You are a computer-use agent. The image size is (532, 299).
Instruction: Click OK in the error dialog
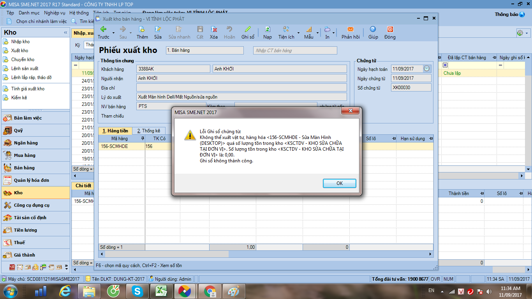click(x=340, y=183)
